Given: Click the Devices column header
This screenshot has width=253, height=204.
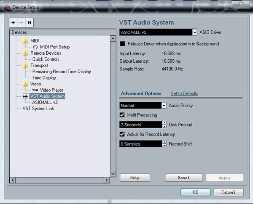Looking at the screenshot, I should [63, 32].
